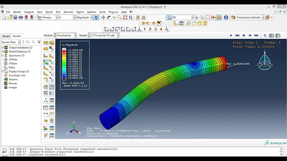Jump to the last frame

(256, 35)
